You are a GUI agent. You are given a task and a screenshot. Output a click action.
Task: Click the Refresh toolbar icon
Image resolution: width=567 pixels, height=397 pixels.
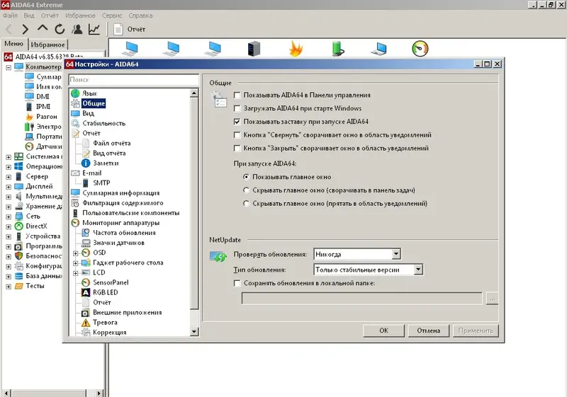[x=60, y=29]
